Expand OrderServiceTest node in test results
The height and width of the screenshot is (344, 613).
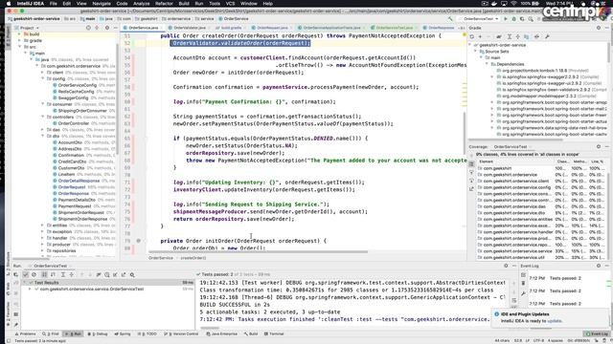(30, 289)
